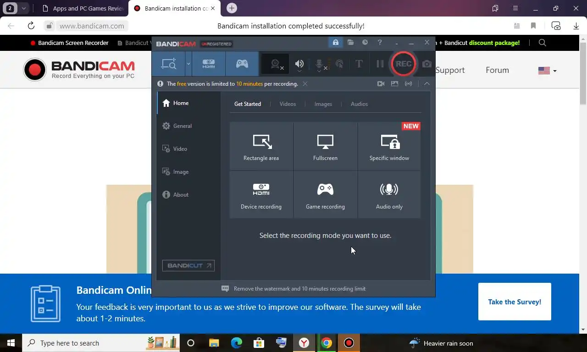Open General settings in sidebar
Screen dimensions: 587x352
(x=188, y=126)
